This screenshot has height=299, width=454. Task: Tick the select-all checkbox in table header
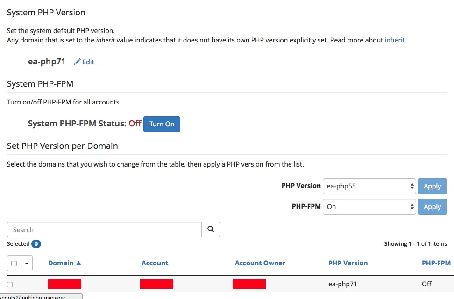click(x=14, y=263)
